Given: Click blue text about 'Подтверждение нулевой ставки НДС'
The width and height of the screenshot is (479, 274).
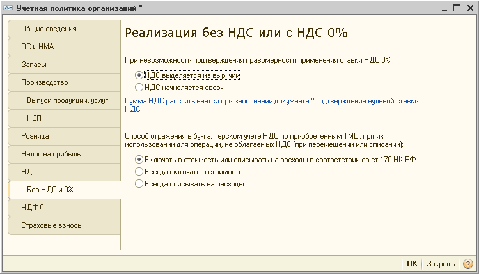Looking at the screenshot, I should 272,105.
